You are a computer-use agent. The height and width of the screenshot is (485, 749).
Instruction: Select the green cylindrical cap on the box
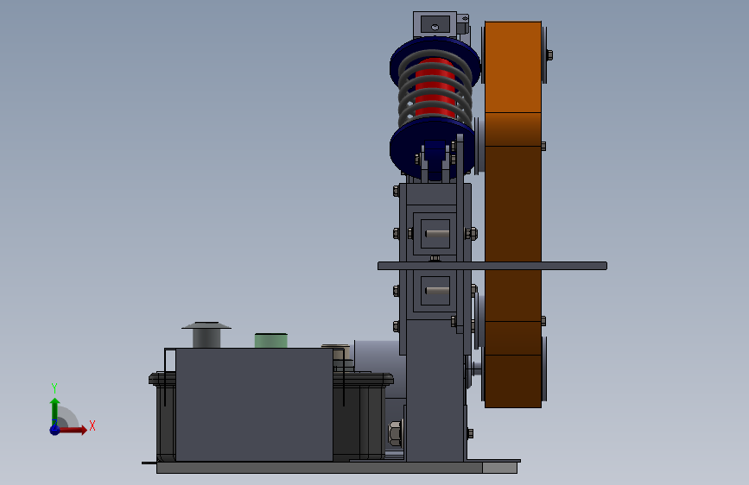[271, 340]
